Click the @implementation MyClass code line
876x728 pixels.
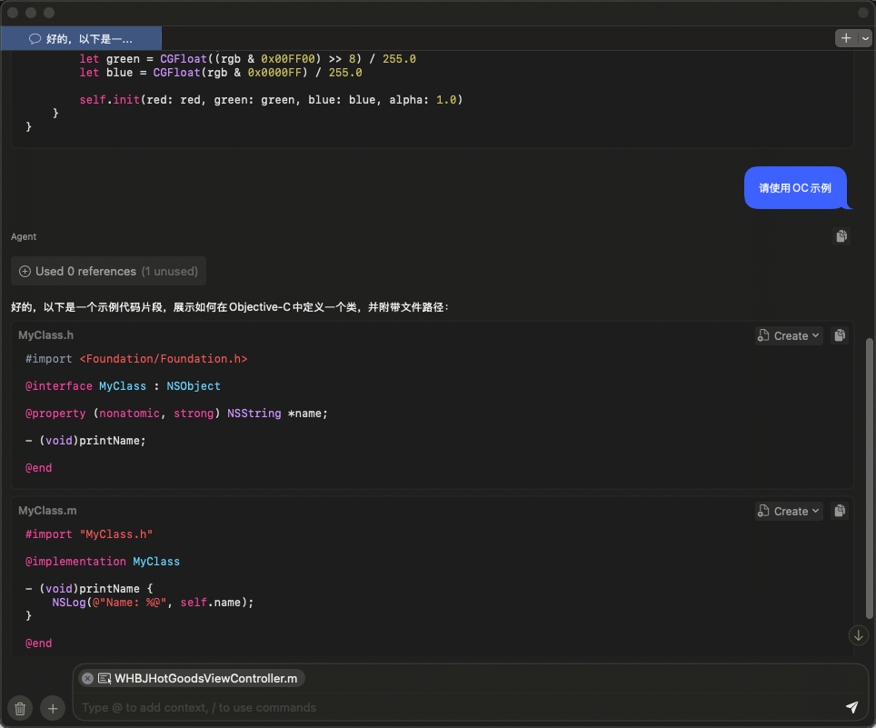pyautogui.click(x=103, y=562)
